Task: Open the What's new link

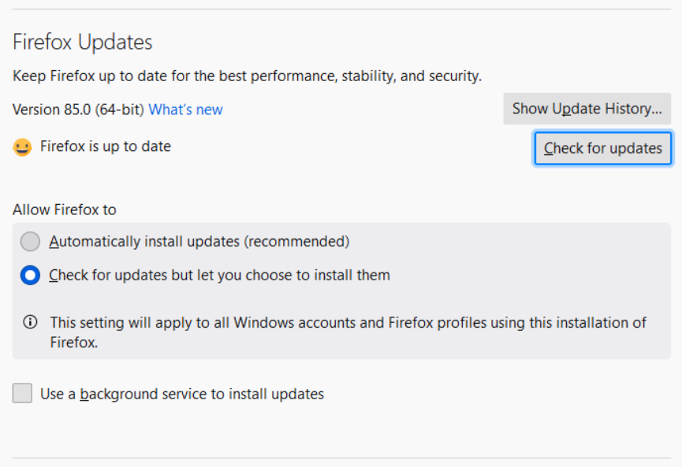Action: point(185,109)
